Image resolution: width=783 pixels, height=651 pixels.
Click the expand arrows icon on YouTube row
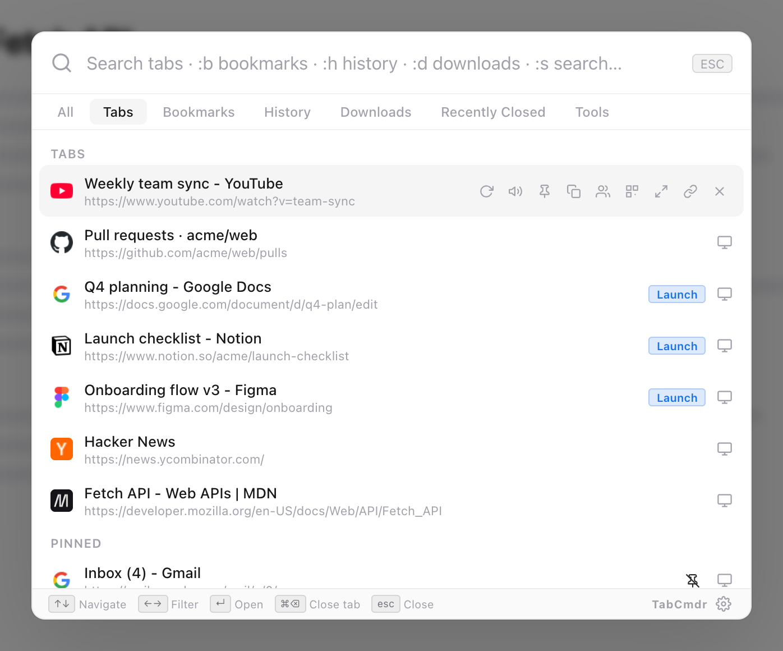click(x=661, y=191)
